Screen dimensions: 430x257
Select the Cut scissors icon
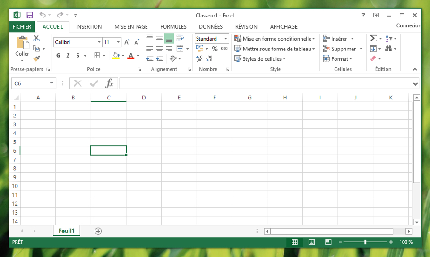click(36, 38)
